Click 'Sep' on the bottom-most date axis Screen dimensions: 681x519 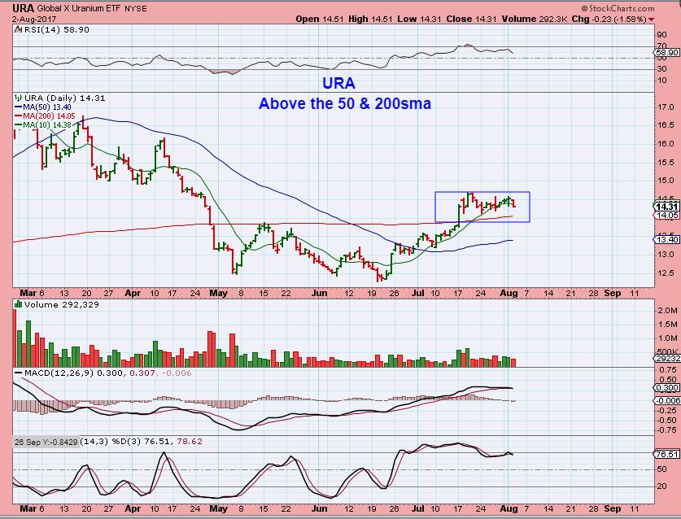tap(613, 508)
